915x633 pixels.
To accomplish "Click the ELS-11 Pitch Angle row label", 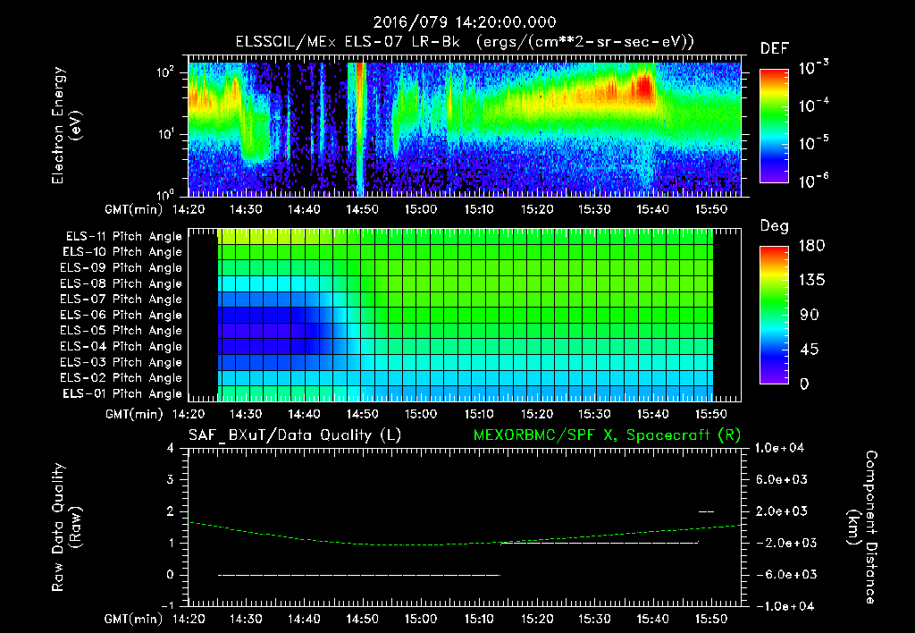I will point(123,237).
